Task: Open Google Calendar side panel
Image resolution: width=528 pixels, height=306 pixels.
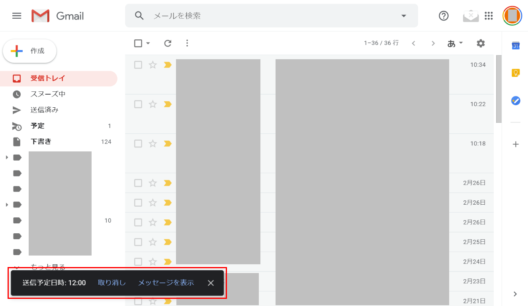Action: click(x=516, y=46)
